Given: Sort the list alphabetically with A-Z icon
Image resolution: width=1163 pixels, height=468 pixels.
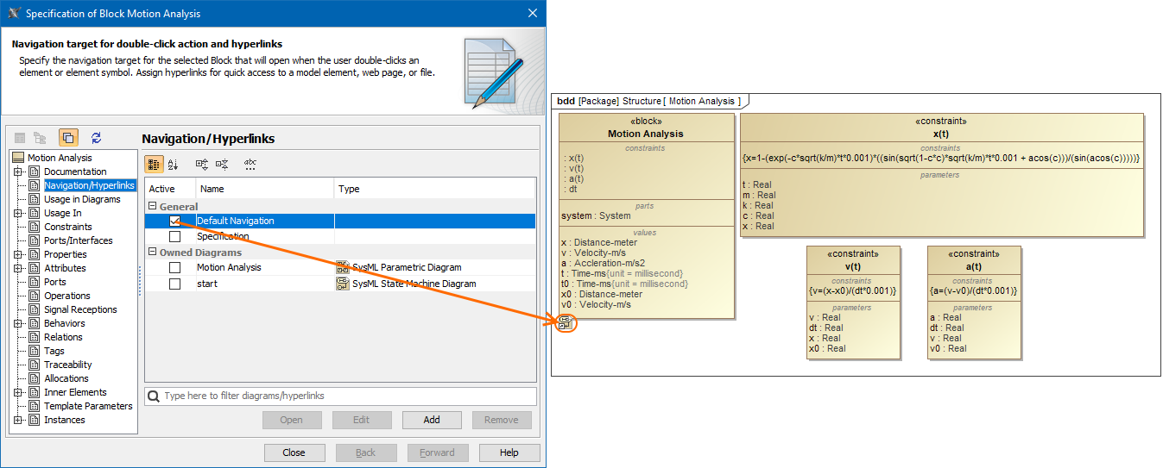Looking at the screenshot, I should coord(173,165).
